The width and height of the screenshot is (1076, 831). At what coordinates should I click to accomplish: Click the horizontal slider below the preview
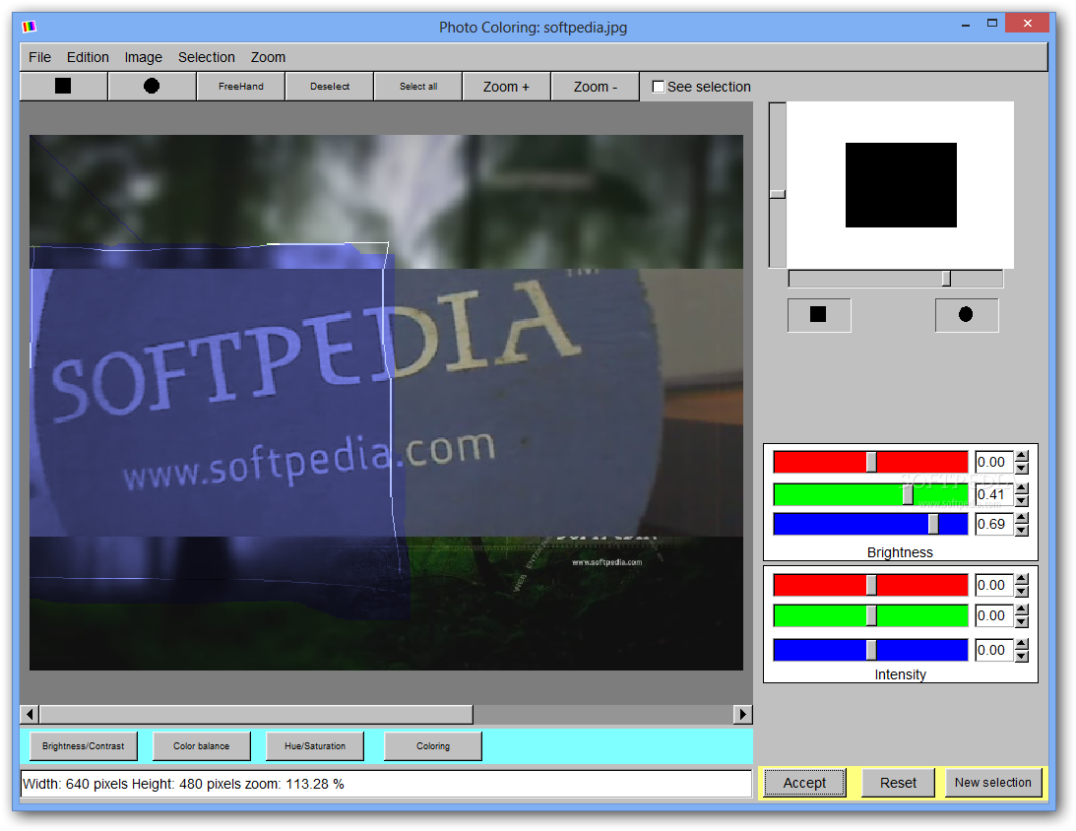896,279
